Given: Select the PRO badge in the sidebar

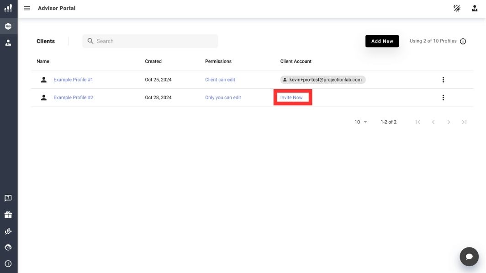Looking at the screenshot, I should click(8, 26).
